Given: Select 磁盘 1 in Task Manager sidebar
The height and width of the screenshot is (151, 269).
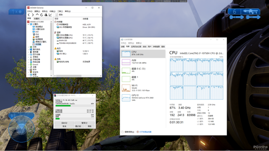Looking at the screenshot, I should click(143, 79).
